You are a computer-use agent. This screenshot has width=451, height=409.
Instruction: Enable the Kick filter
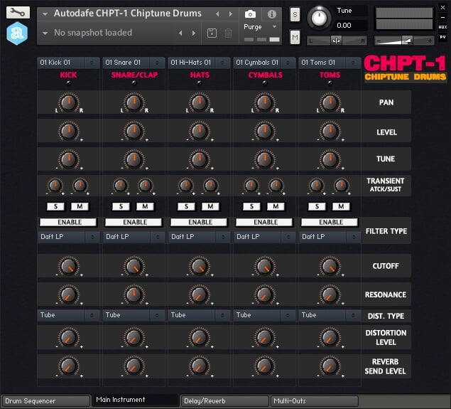tap(68, 222)
